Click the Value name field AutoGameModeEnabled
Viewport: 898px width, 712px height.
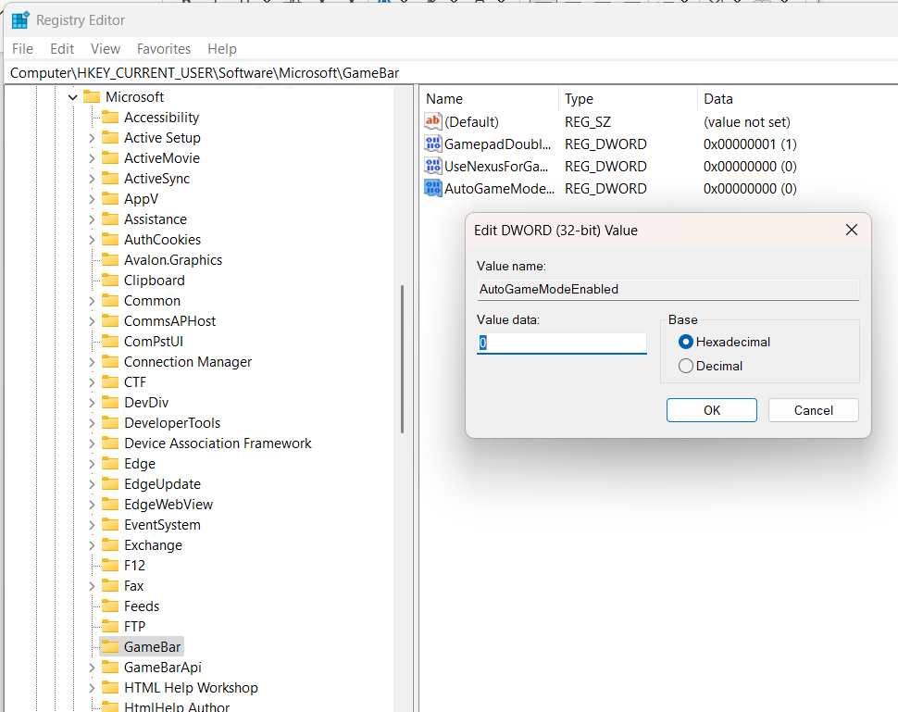667,289
